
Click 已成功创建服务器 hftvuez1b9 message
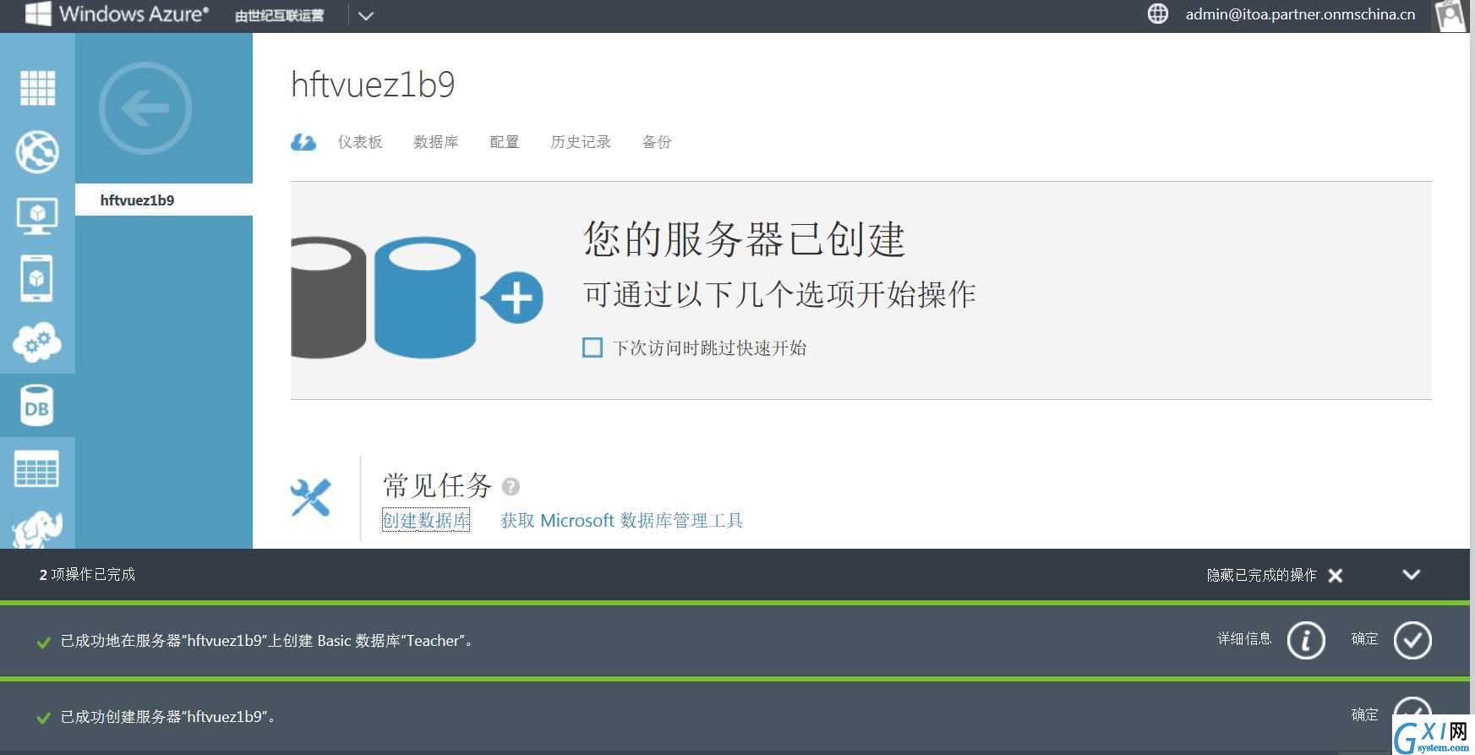(167, 717)
